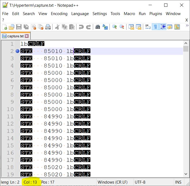Maximize the Notepad++ window
Viewport: 190px width, 186px height.
coord(166,5)
